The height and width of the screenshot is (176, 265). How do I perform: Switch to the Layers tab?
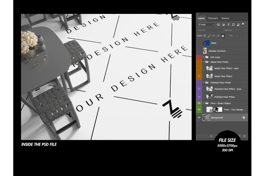pos(201,18)
